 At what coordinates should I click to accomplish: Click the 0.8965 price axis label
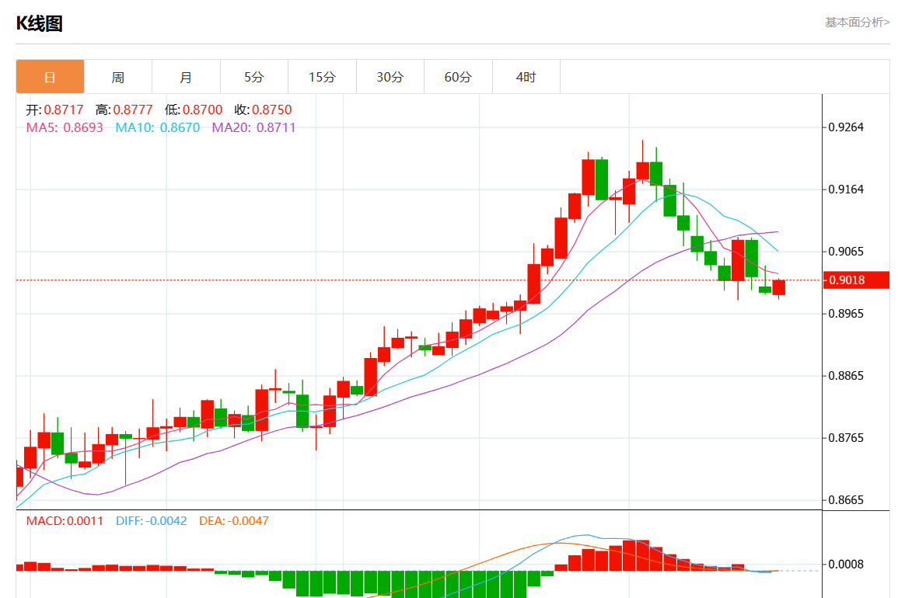click(846, 314)
